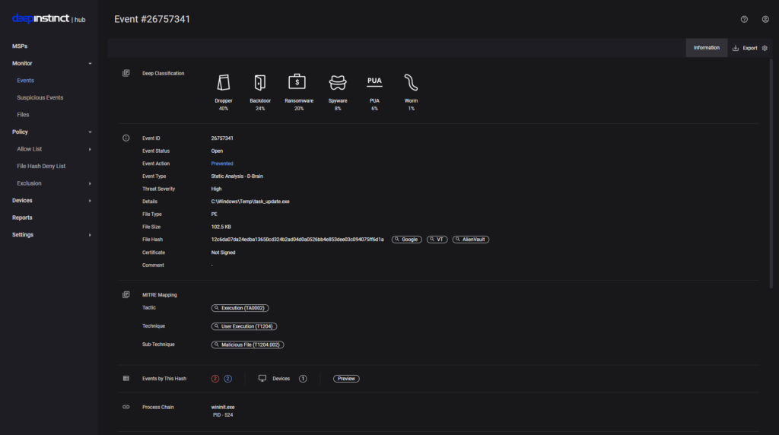Click the High threat severity value
This screenshot has height=435, width=779.
(x=216, y=189)
